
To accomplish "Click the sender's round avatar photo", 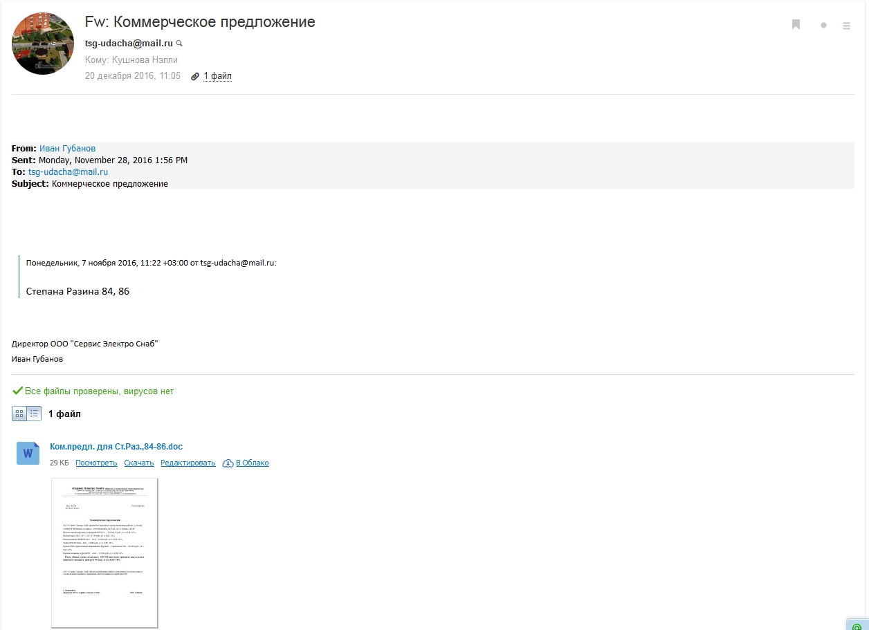I will (43, 44).
